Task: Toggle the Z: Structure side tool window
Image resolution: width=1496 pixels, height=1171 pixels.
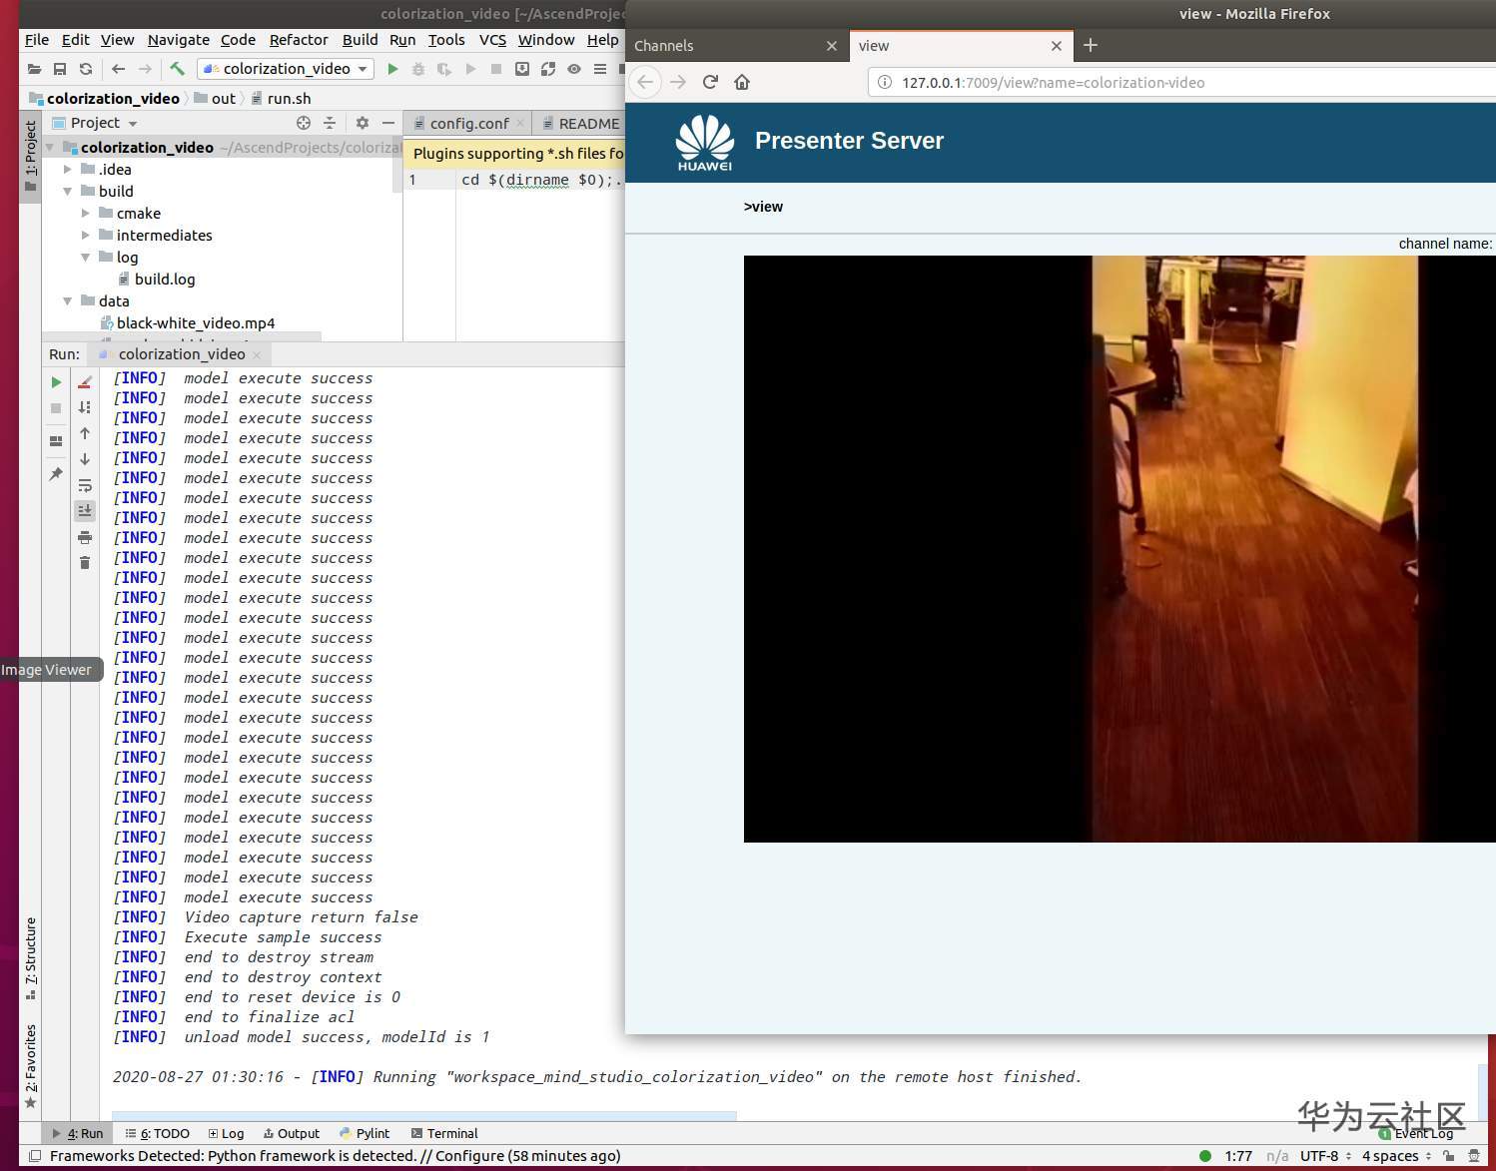Action: point(30,958)
